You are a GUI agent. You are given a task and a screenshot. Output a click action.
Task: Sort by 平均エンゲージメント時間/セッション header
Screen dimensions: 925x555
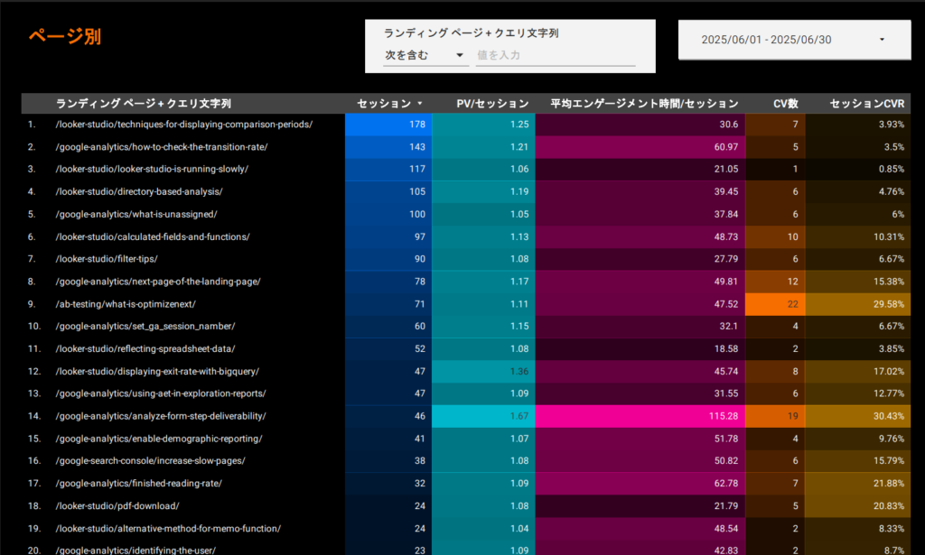point(643,103)
